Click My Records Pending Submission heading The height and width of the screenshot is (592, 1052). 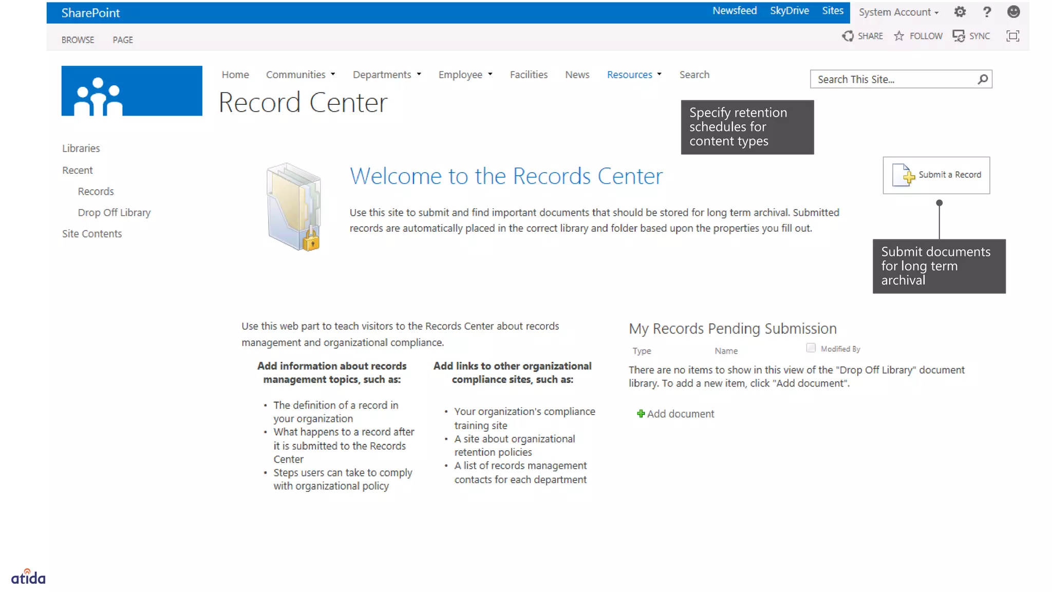click(732, 328)
